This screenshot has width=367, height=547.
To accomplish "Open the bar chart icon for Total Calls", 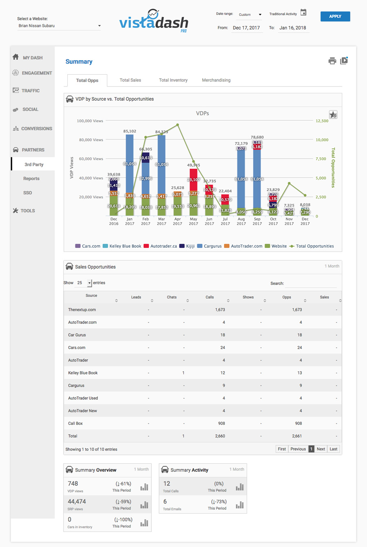I will point(239,487).
